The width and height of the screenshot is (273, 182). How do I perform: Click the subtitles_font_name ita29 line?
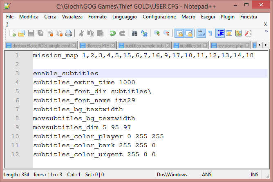pos(84,100)
